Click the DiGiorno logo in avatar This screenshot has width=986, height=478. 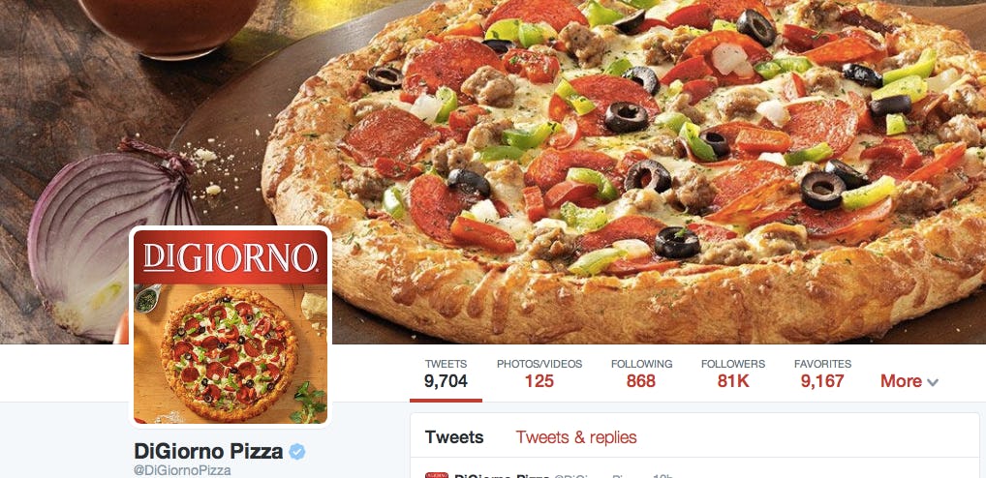231,257
